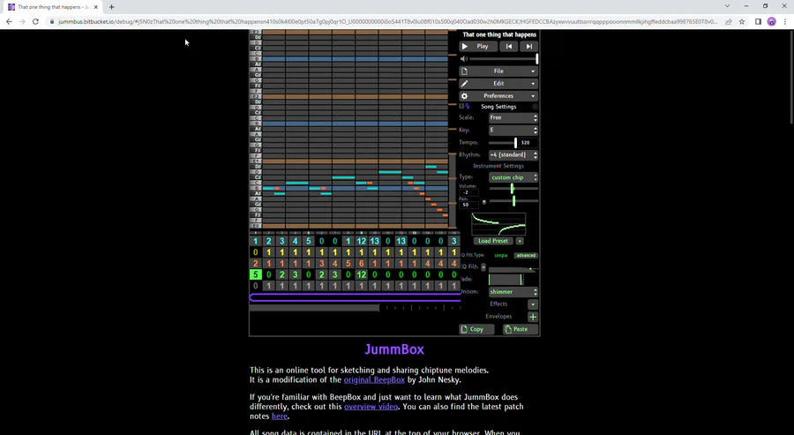The image size is (794, 435).
Task: Click the Copy instrument button
Action: tap(476, 329)
